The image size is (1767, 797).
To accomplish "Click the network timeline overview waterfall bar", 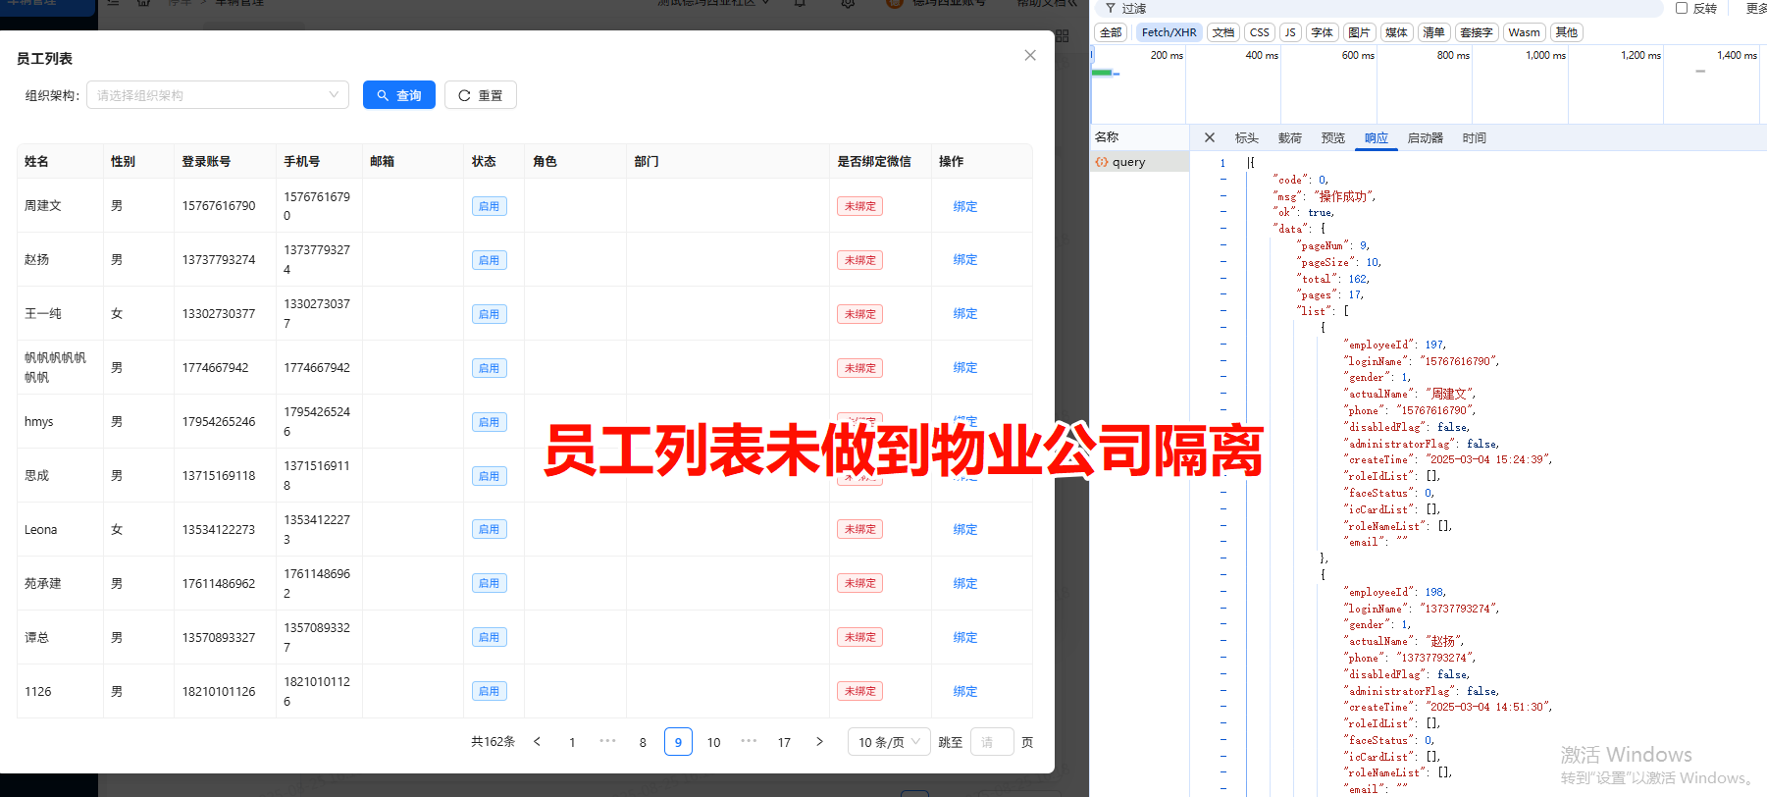I will coord(1105,72).
